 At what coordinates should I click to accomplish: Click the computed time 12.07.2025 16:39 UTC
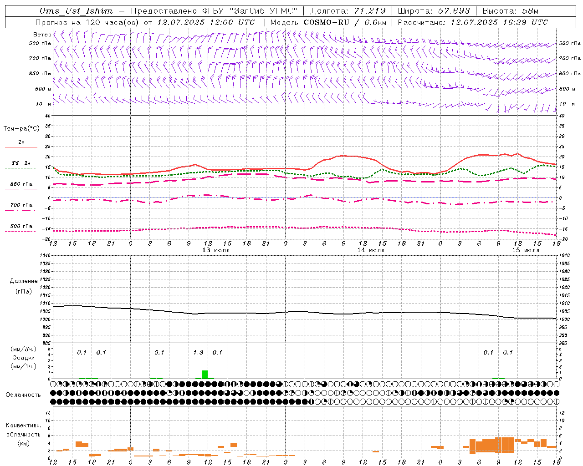click(x=499, y=22)
